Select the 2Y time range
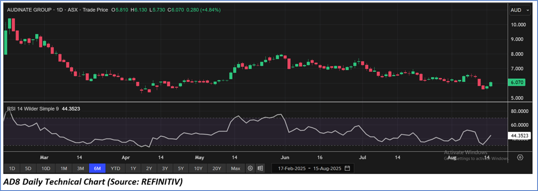The image size is (538, 191). pyautogui.click(x=149, y=168)
